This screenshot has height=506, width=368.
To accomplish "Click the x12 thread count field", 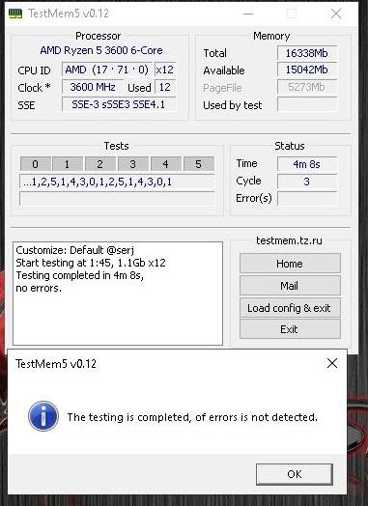I will click(165, 70).
